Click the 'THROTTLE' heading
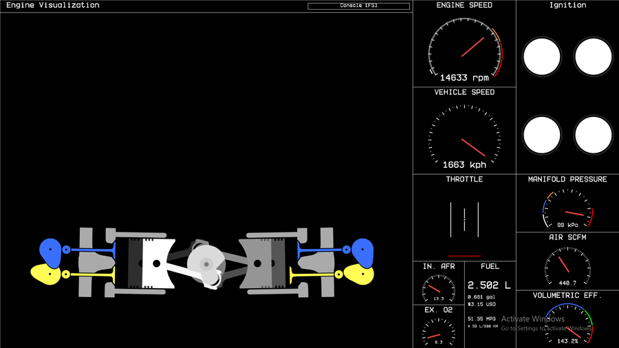The width and height of the screenshot is (619, 348). click(x=464, y=179)
